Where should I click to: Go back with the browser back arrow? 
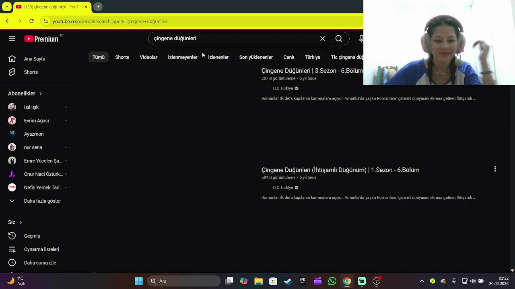coord(7,21)
